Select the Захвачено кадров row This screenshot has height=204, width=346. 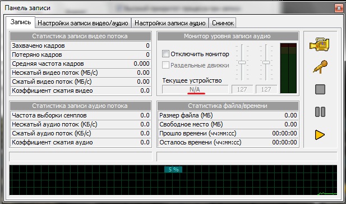81,46
